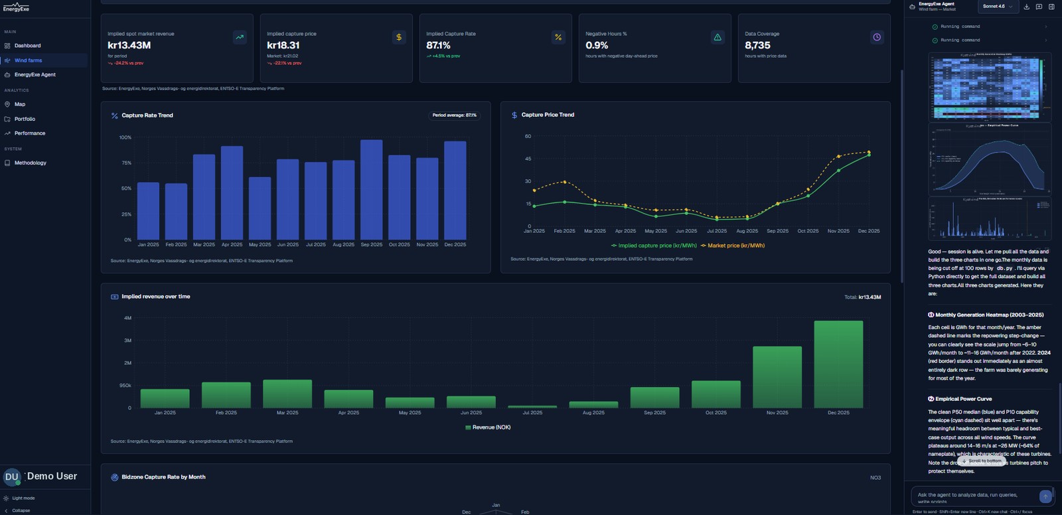This screenshot has width=1062, height=515.
Task: Click the Demo User name
Action: coord(52,477)
